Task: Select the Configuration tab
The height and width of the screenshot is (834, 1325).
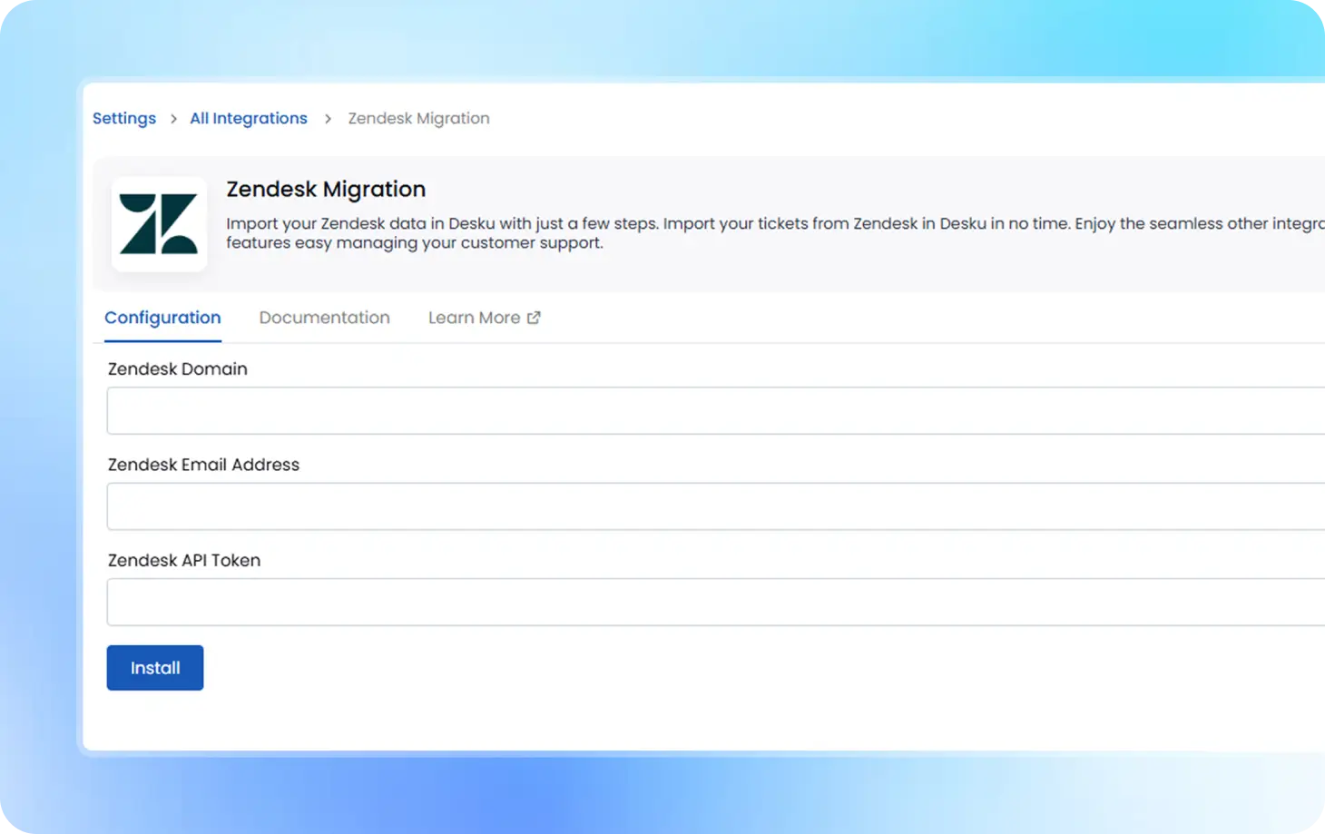Action: click(x=162, y=318)
